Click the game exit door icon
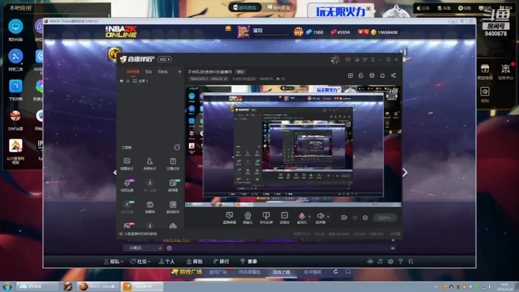Image resolution: width=519 pixels, height=292 pixels. click(x=411, y=262)
